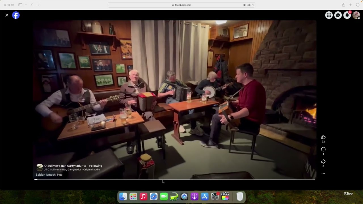
Task: Open Safari share sheet
Action: pyautogui.click(x=343, y=5)
